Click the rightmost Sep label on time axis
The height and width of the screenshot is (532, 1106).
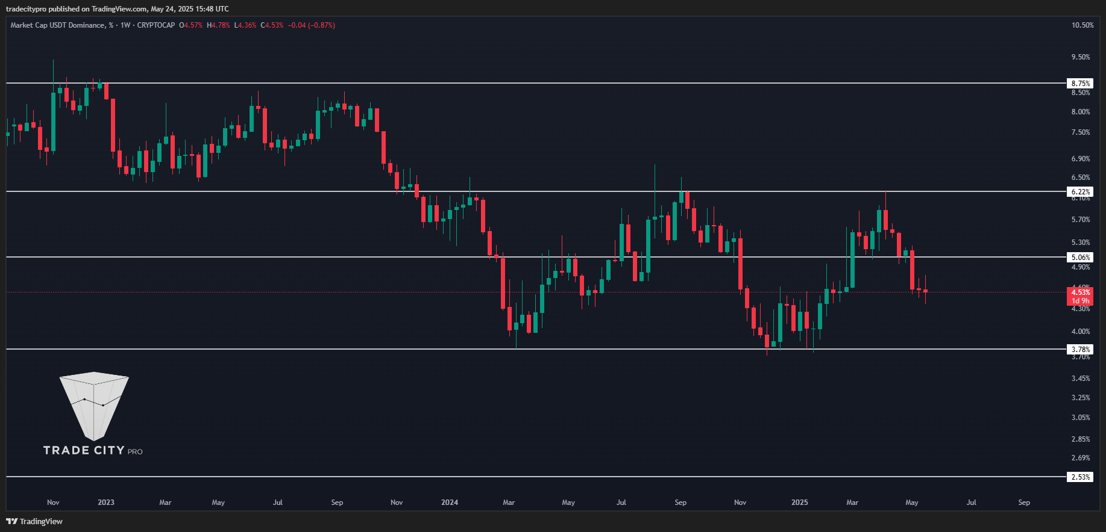tap(1024, 503)
